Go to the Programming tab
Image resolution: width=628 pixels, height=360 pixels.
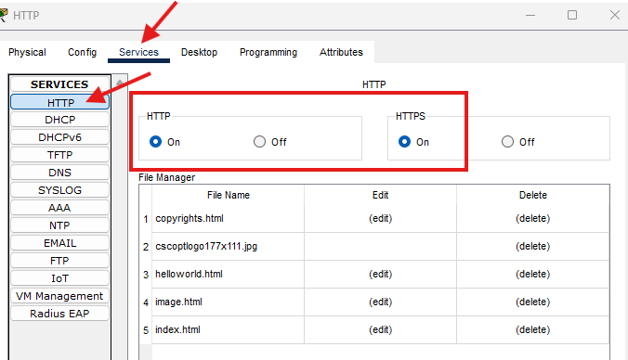point(268,52)
